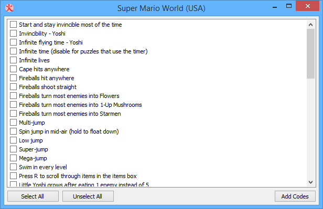Click the Select All button
This screenshot has width=323, height=209.
pyautogui.click(x=33, y=196)
